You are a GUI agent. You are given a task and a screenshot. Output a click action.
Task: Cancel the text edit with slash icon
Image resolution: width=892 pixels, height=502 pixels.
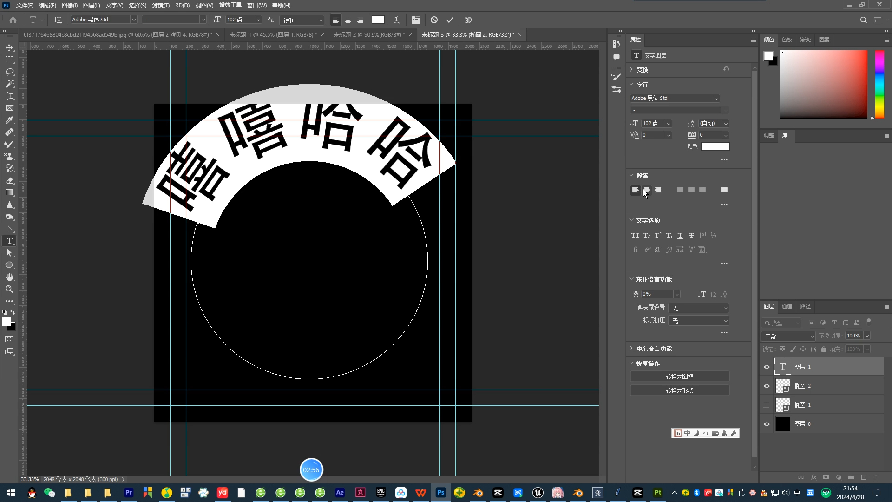(x=433, y=20)
